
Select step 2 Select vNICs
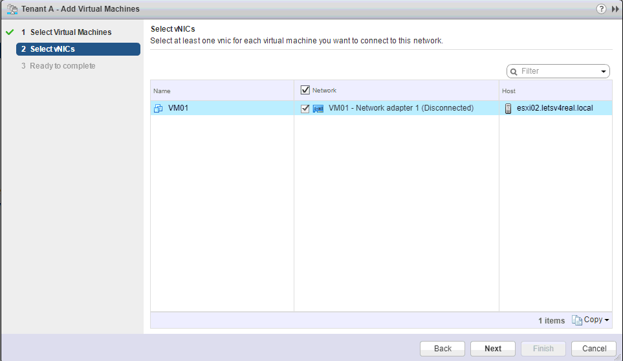click(x=78, y=49)
